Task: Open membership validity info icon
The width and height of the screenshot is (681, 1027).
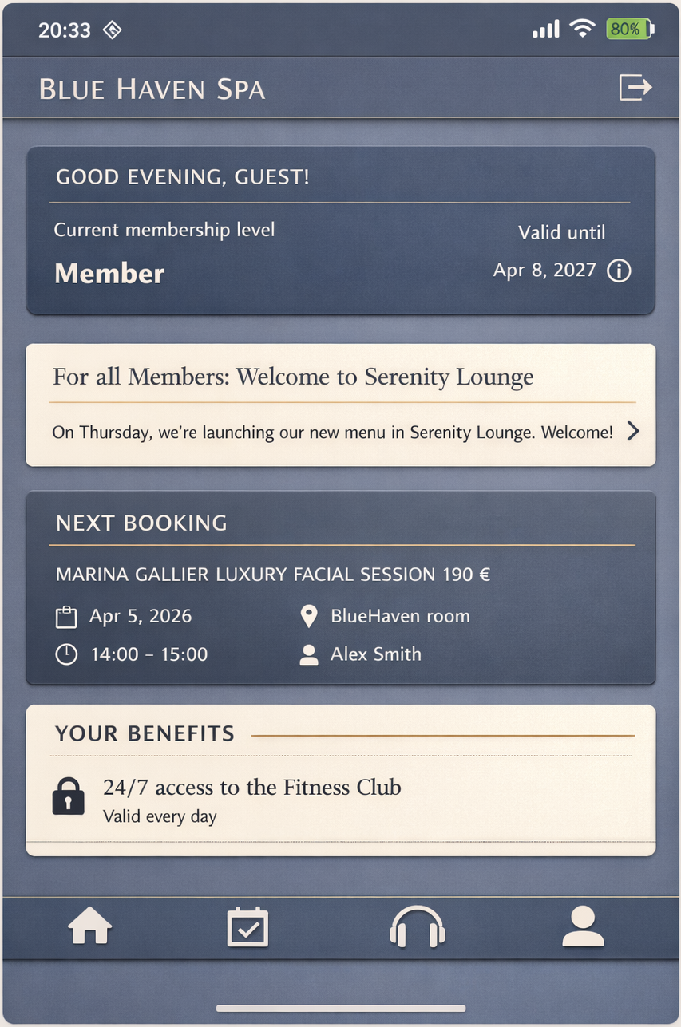Action: pos(619,271)
